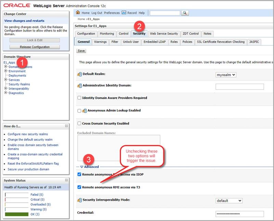Uncheck Remote anonymous RMI access via IIOP

[x=79, y=174]
